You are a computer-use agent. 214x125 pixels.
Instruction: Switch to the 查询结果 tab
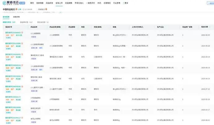[x=6, y=17]
